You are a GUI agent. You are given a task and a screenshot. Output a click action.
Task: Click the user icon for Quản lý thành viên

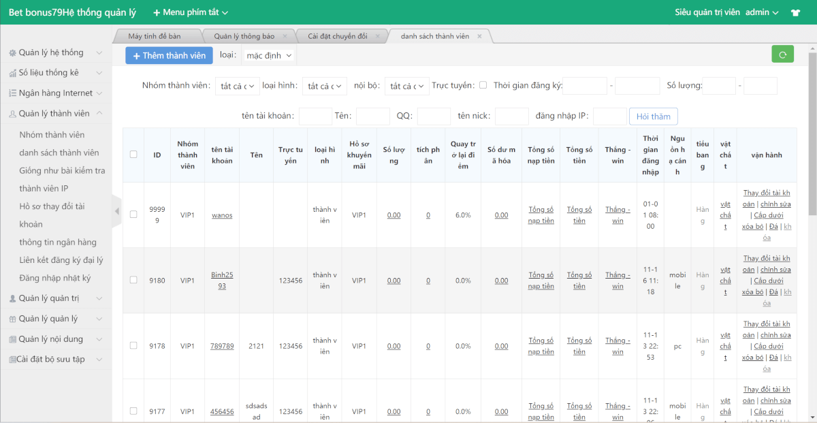tap(12, 114)
